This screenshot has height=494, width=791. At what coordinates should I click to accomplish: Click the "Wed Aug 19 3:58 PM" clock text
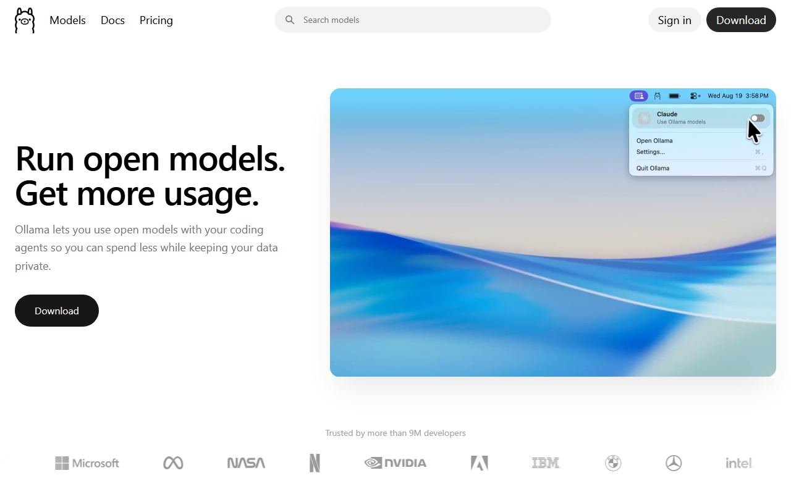(x=738, y=96)
